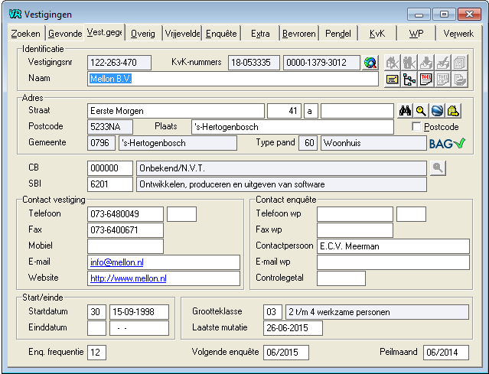Viewport: 489px width, 374px height.
Task: Click the Naam field containing Mellon B.V.
Action: 233,79
